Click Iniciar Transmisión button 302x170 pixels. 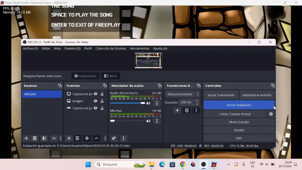(221, 95)
